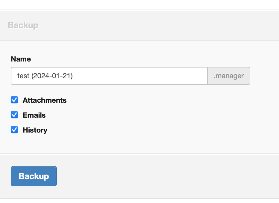The height and width of the screenshot is (203, 279).
Task: Hit the blue checkmark beside History
Action: [x=14, y=130]
